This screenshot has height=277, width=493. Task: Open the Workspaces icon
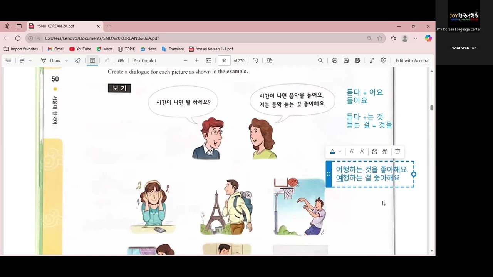[x=8, y=26]
